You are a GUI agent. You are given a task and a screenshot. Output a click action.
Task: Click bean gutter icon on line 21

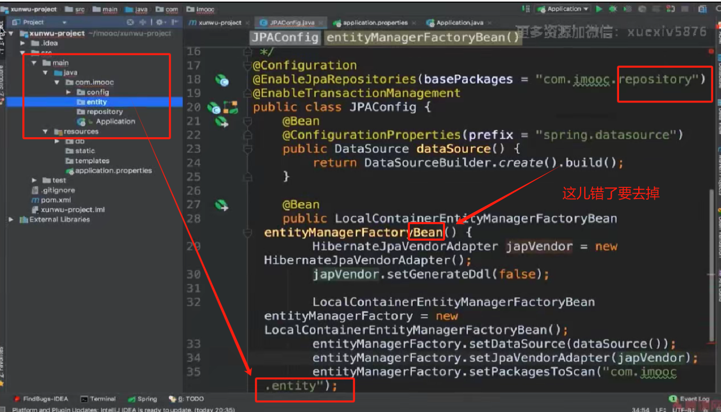222,122
